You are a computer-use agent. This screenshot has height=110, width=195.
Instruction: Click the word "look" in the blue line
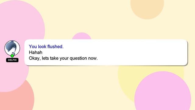[x=42, y=46]
